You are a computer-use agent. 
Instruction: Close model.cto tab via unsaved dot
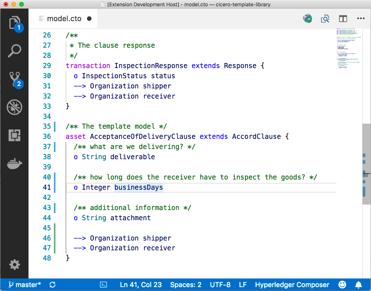tap(89, 18)
